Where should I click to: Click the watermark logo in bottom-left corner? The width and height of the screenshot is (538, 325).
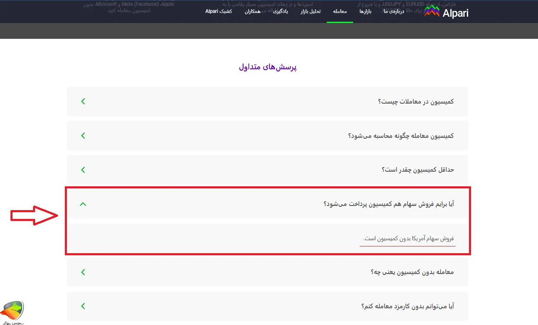click(13, 312)
